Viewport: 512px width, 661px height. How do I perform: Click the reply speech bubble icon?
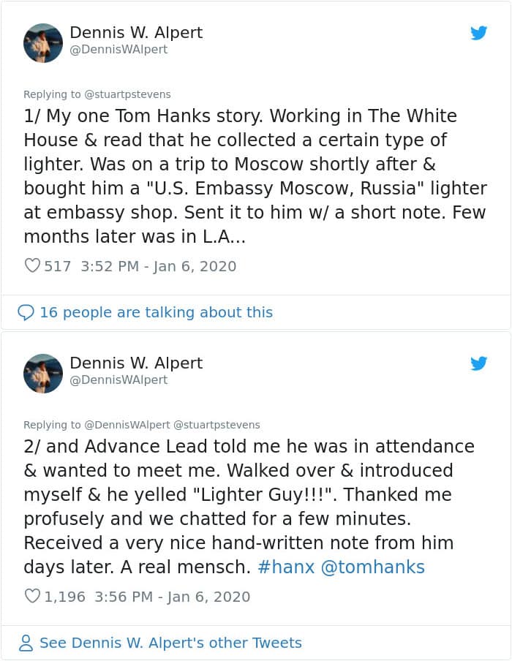(26, 312)
